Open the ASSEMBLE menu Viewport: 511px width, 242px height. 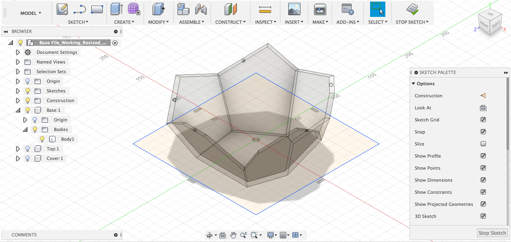click(192, 22)
